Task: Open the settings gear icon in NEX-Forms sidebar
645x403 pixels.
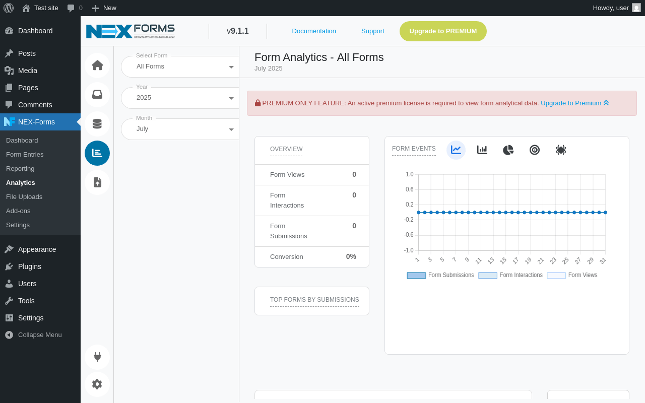Action: (97, 384)
